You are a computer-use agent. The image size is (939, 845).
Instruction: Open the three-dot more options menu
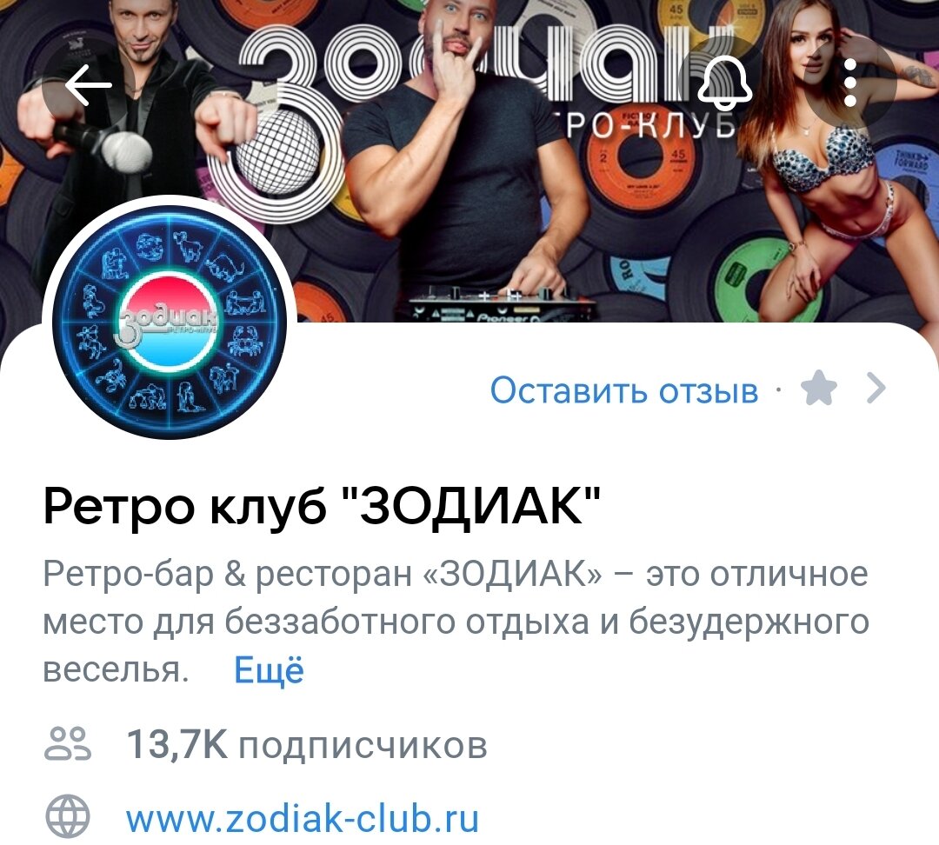849,83
